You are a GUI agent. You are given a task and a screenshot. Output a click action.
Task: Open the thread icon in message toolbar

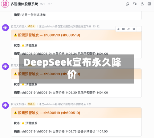coord(134,29)
